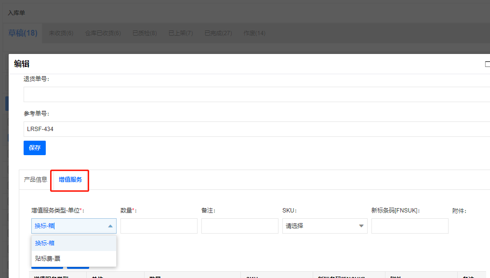Open the 草稿(18) status tab

[23, 33]
